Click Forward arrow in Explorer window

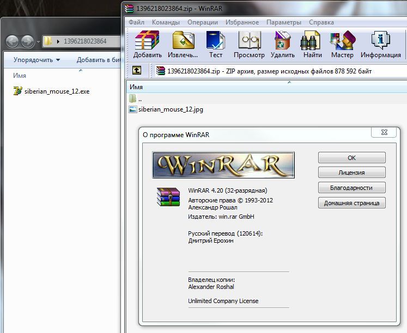pos(28,41)
